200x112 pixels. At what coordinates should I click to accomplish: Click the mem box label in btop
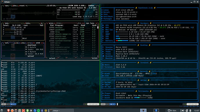(x=6, y=23)
